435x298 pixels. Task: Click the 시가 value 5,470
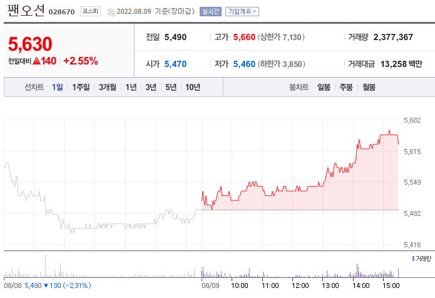pyautogui.click(x=175, y=64)
